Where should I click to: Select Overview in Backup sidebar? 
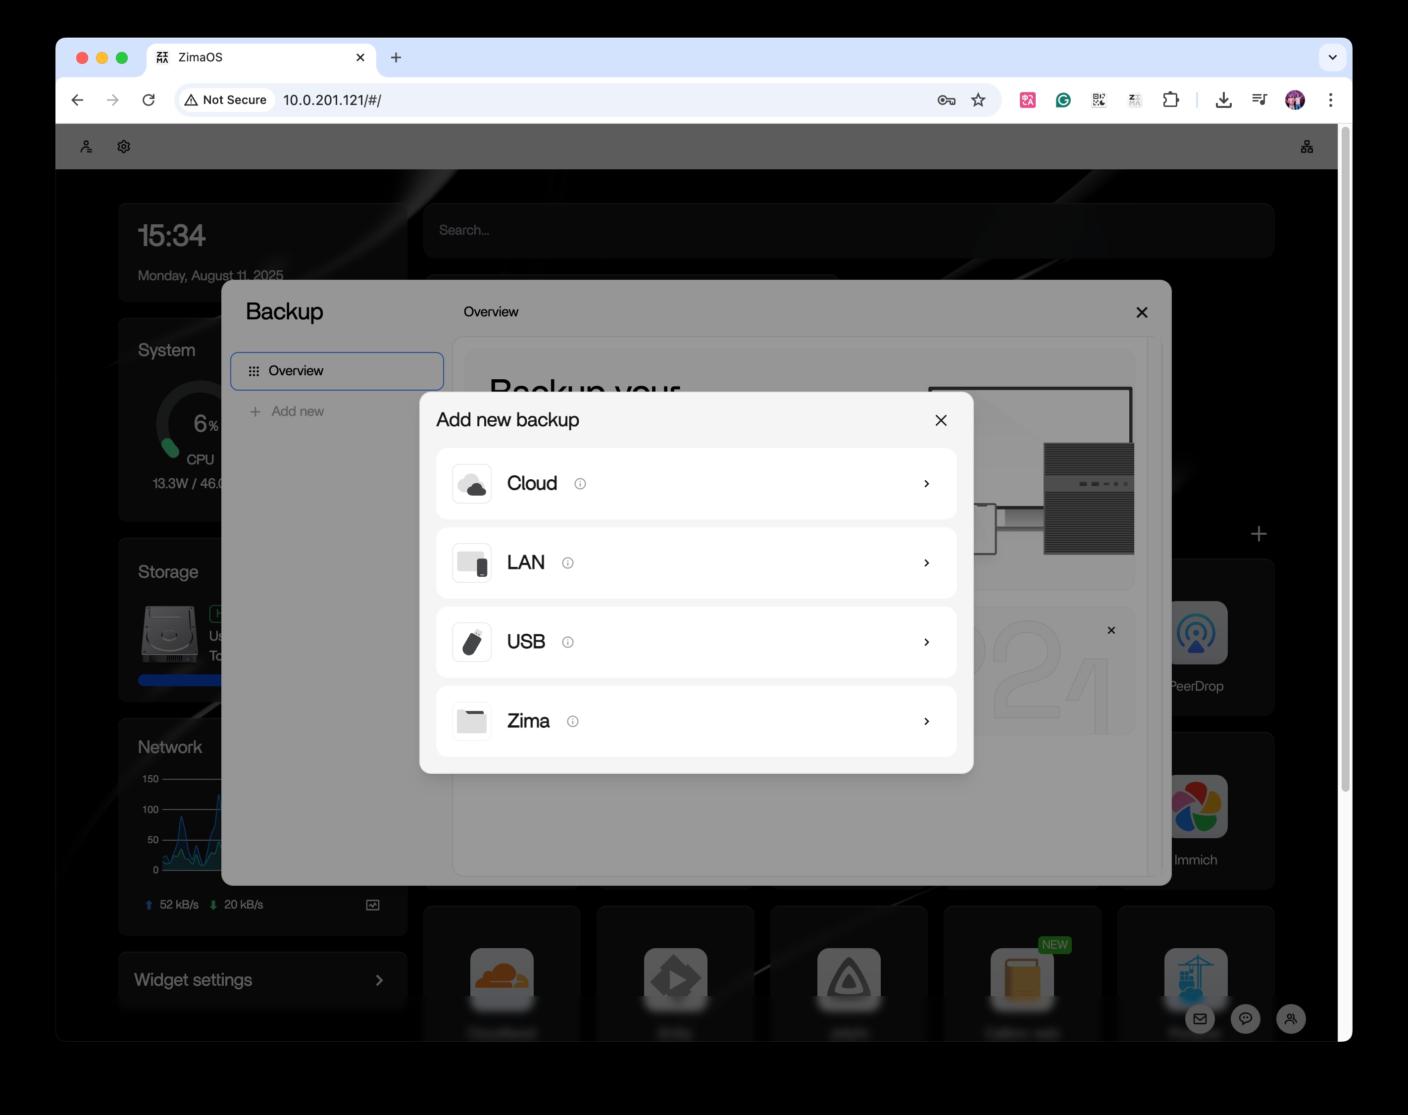click(x=337, y=371)
